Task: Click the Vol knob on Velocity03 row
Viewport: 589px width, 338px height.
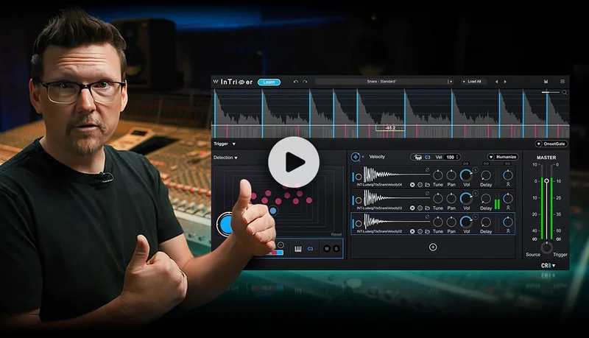Action: pyautogui.click(x=466, y=198)
